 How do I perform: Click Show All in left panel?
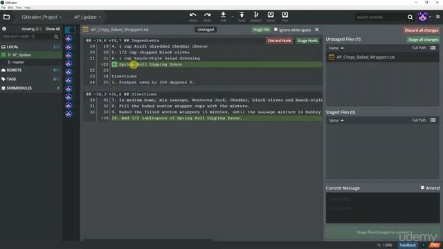[x=53, y=29]
